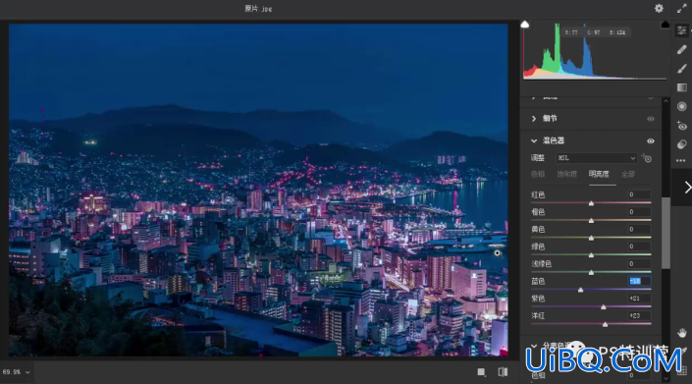The image size is (692, 384).
Task: Click the edit panel vertical scrollbar thumb
Action: click(x=665, y=233)
